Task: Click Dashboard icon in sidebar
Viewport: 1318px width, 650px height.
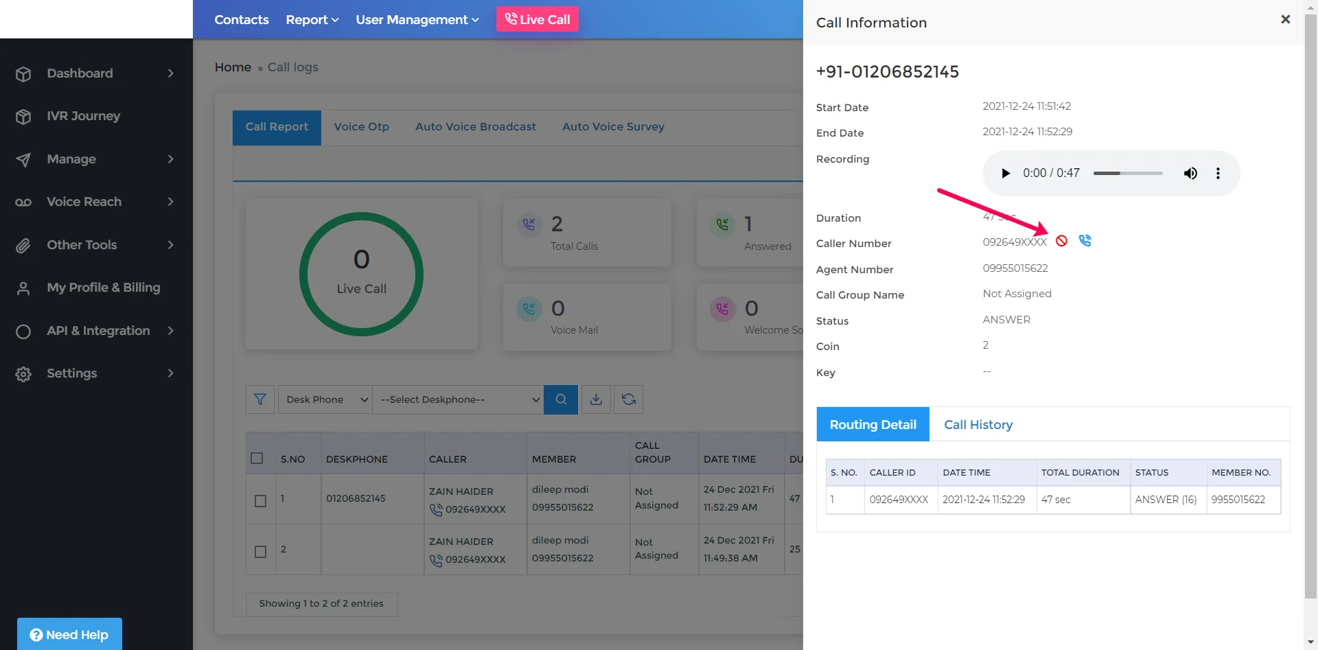Action: tap(23, 73)
